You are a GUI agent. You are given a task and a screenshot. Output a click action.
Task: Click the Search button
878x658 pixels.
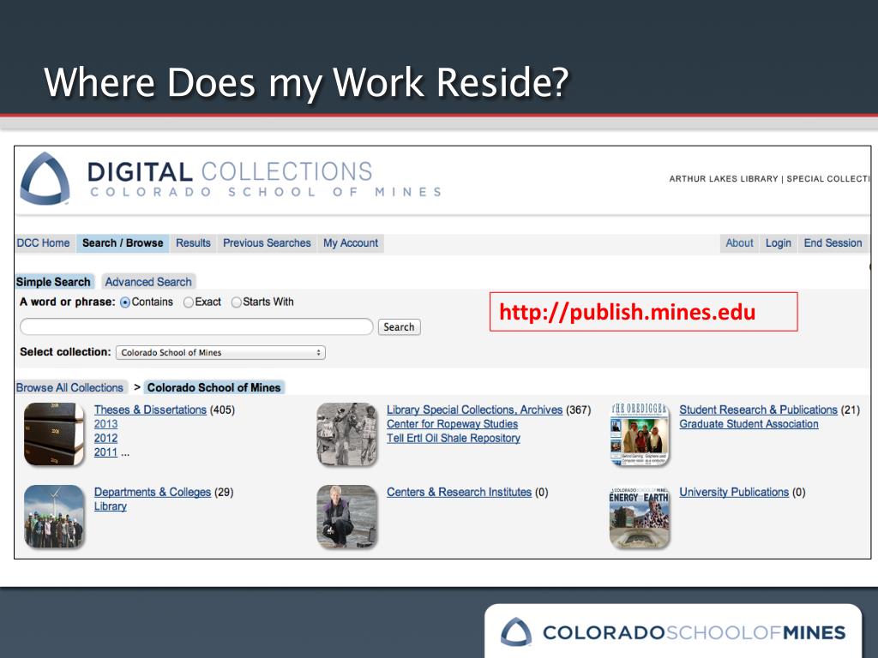(400, 326)
